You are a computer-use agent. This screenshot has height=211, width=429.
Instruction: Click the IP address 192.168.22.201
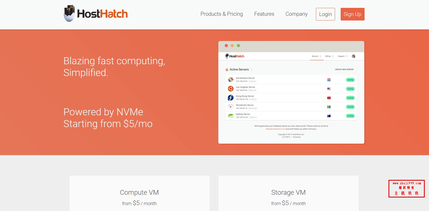click(x=242, y=117)
